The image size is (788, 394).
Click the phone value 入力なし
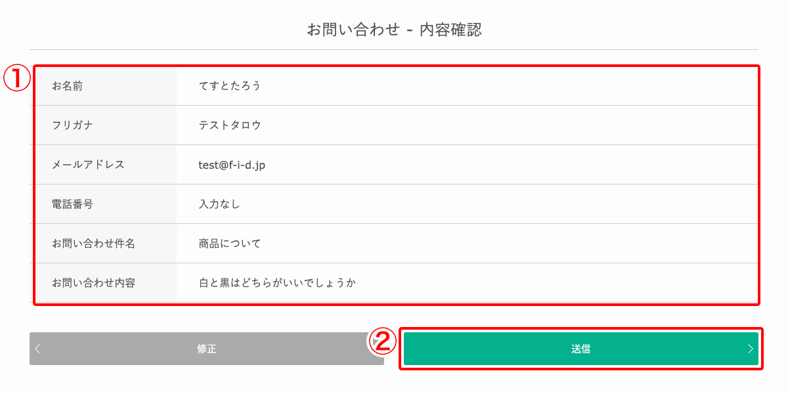click(x=219, y=204)
